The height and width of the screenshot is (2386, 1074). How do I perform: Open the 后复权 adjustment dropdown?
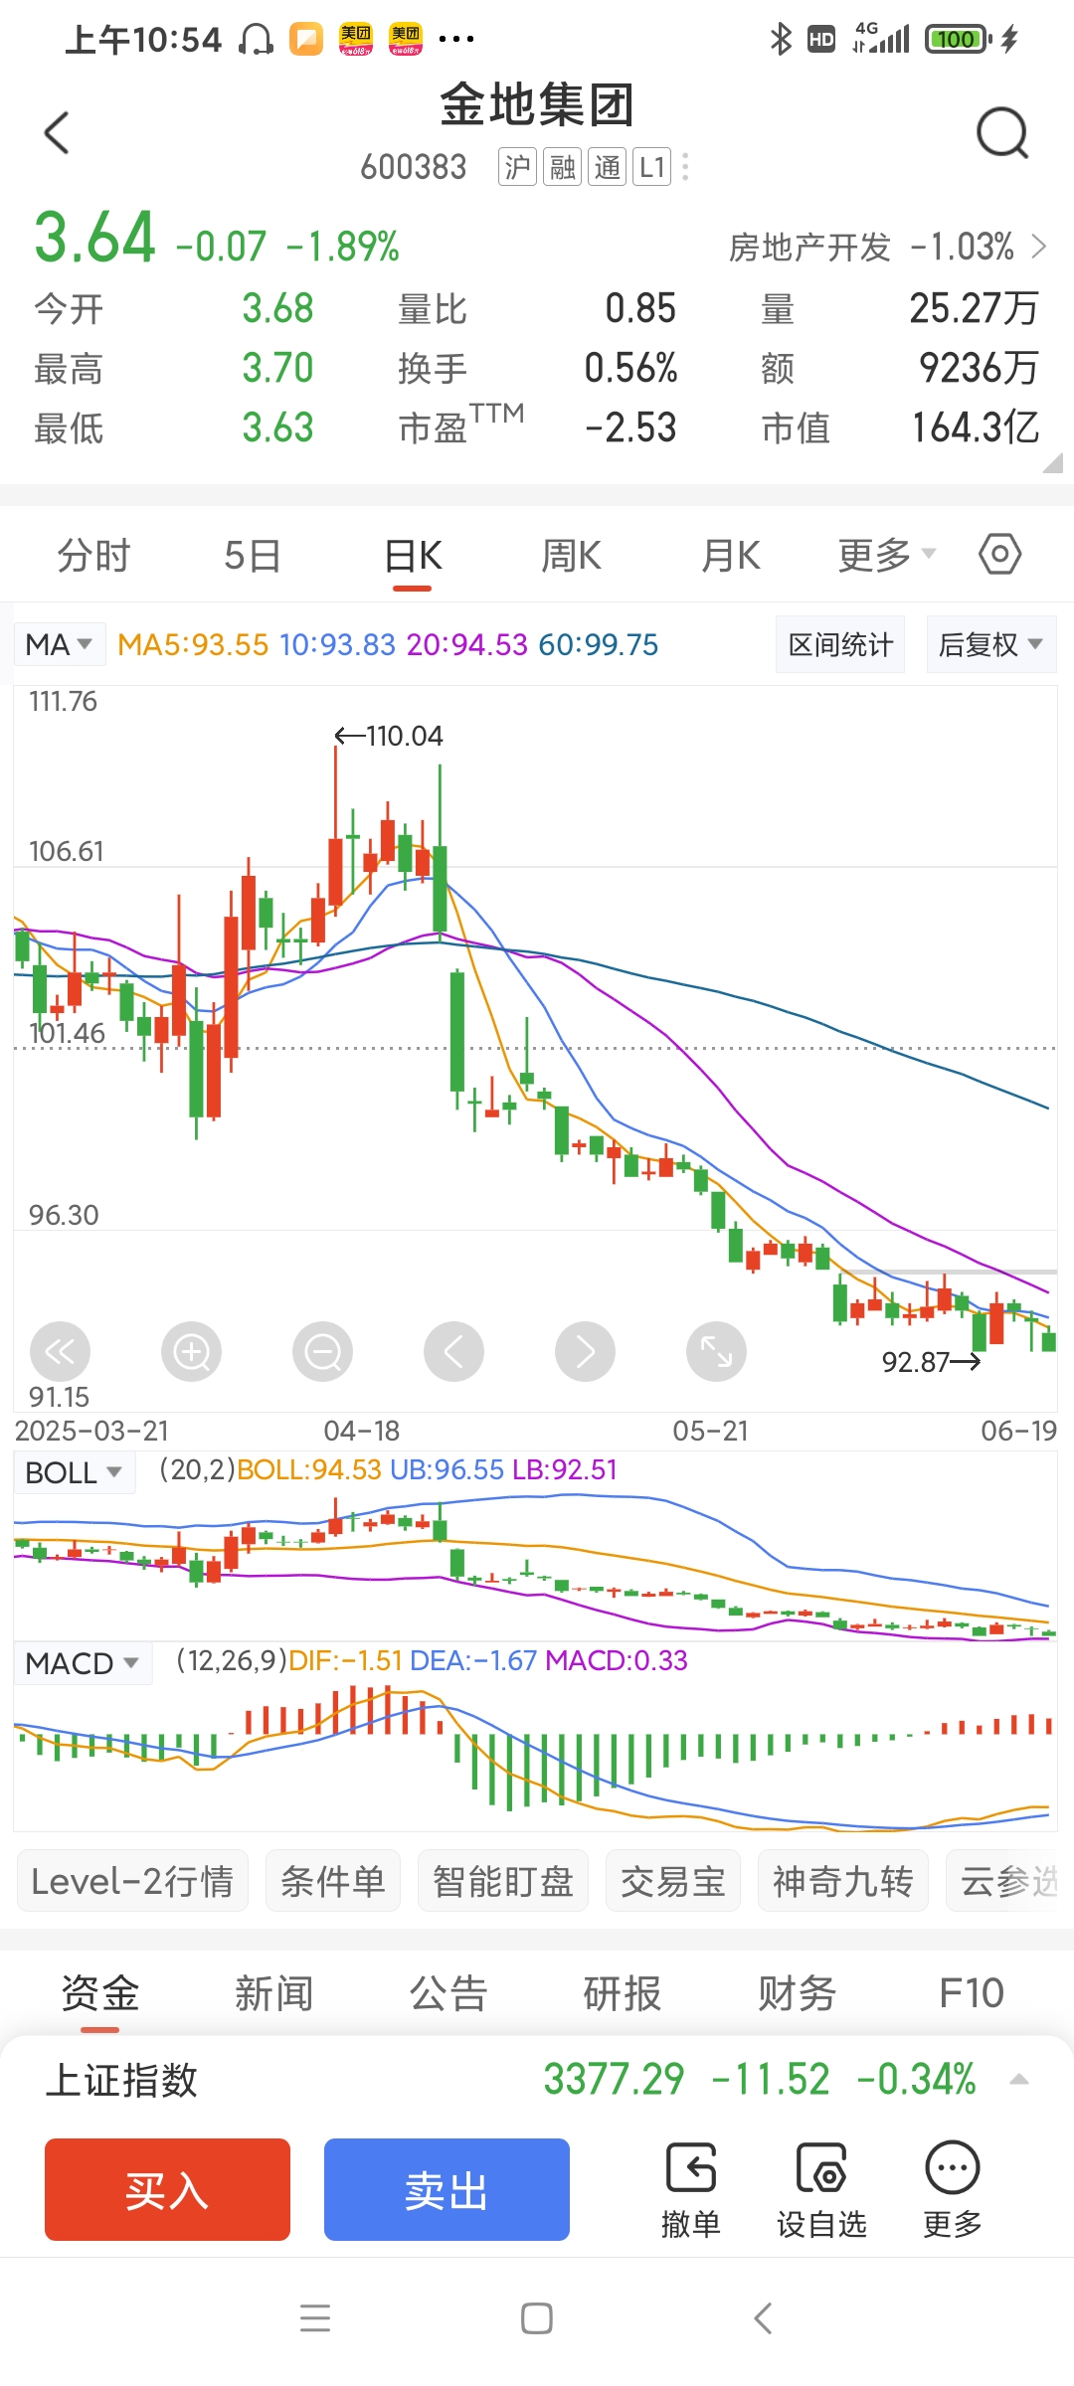[990, 644]
